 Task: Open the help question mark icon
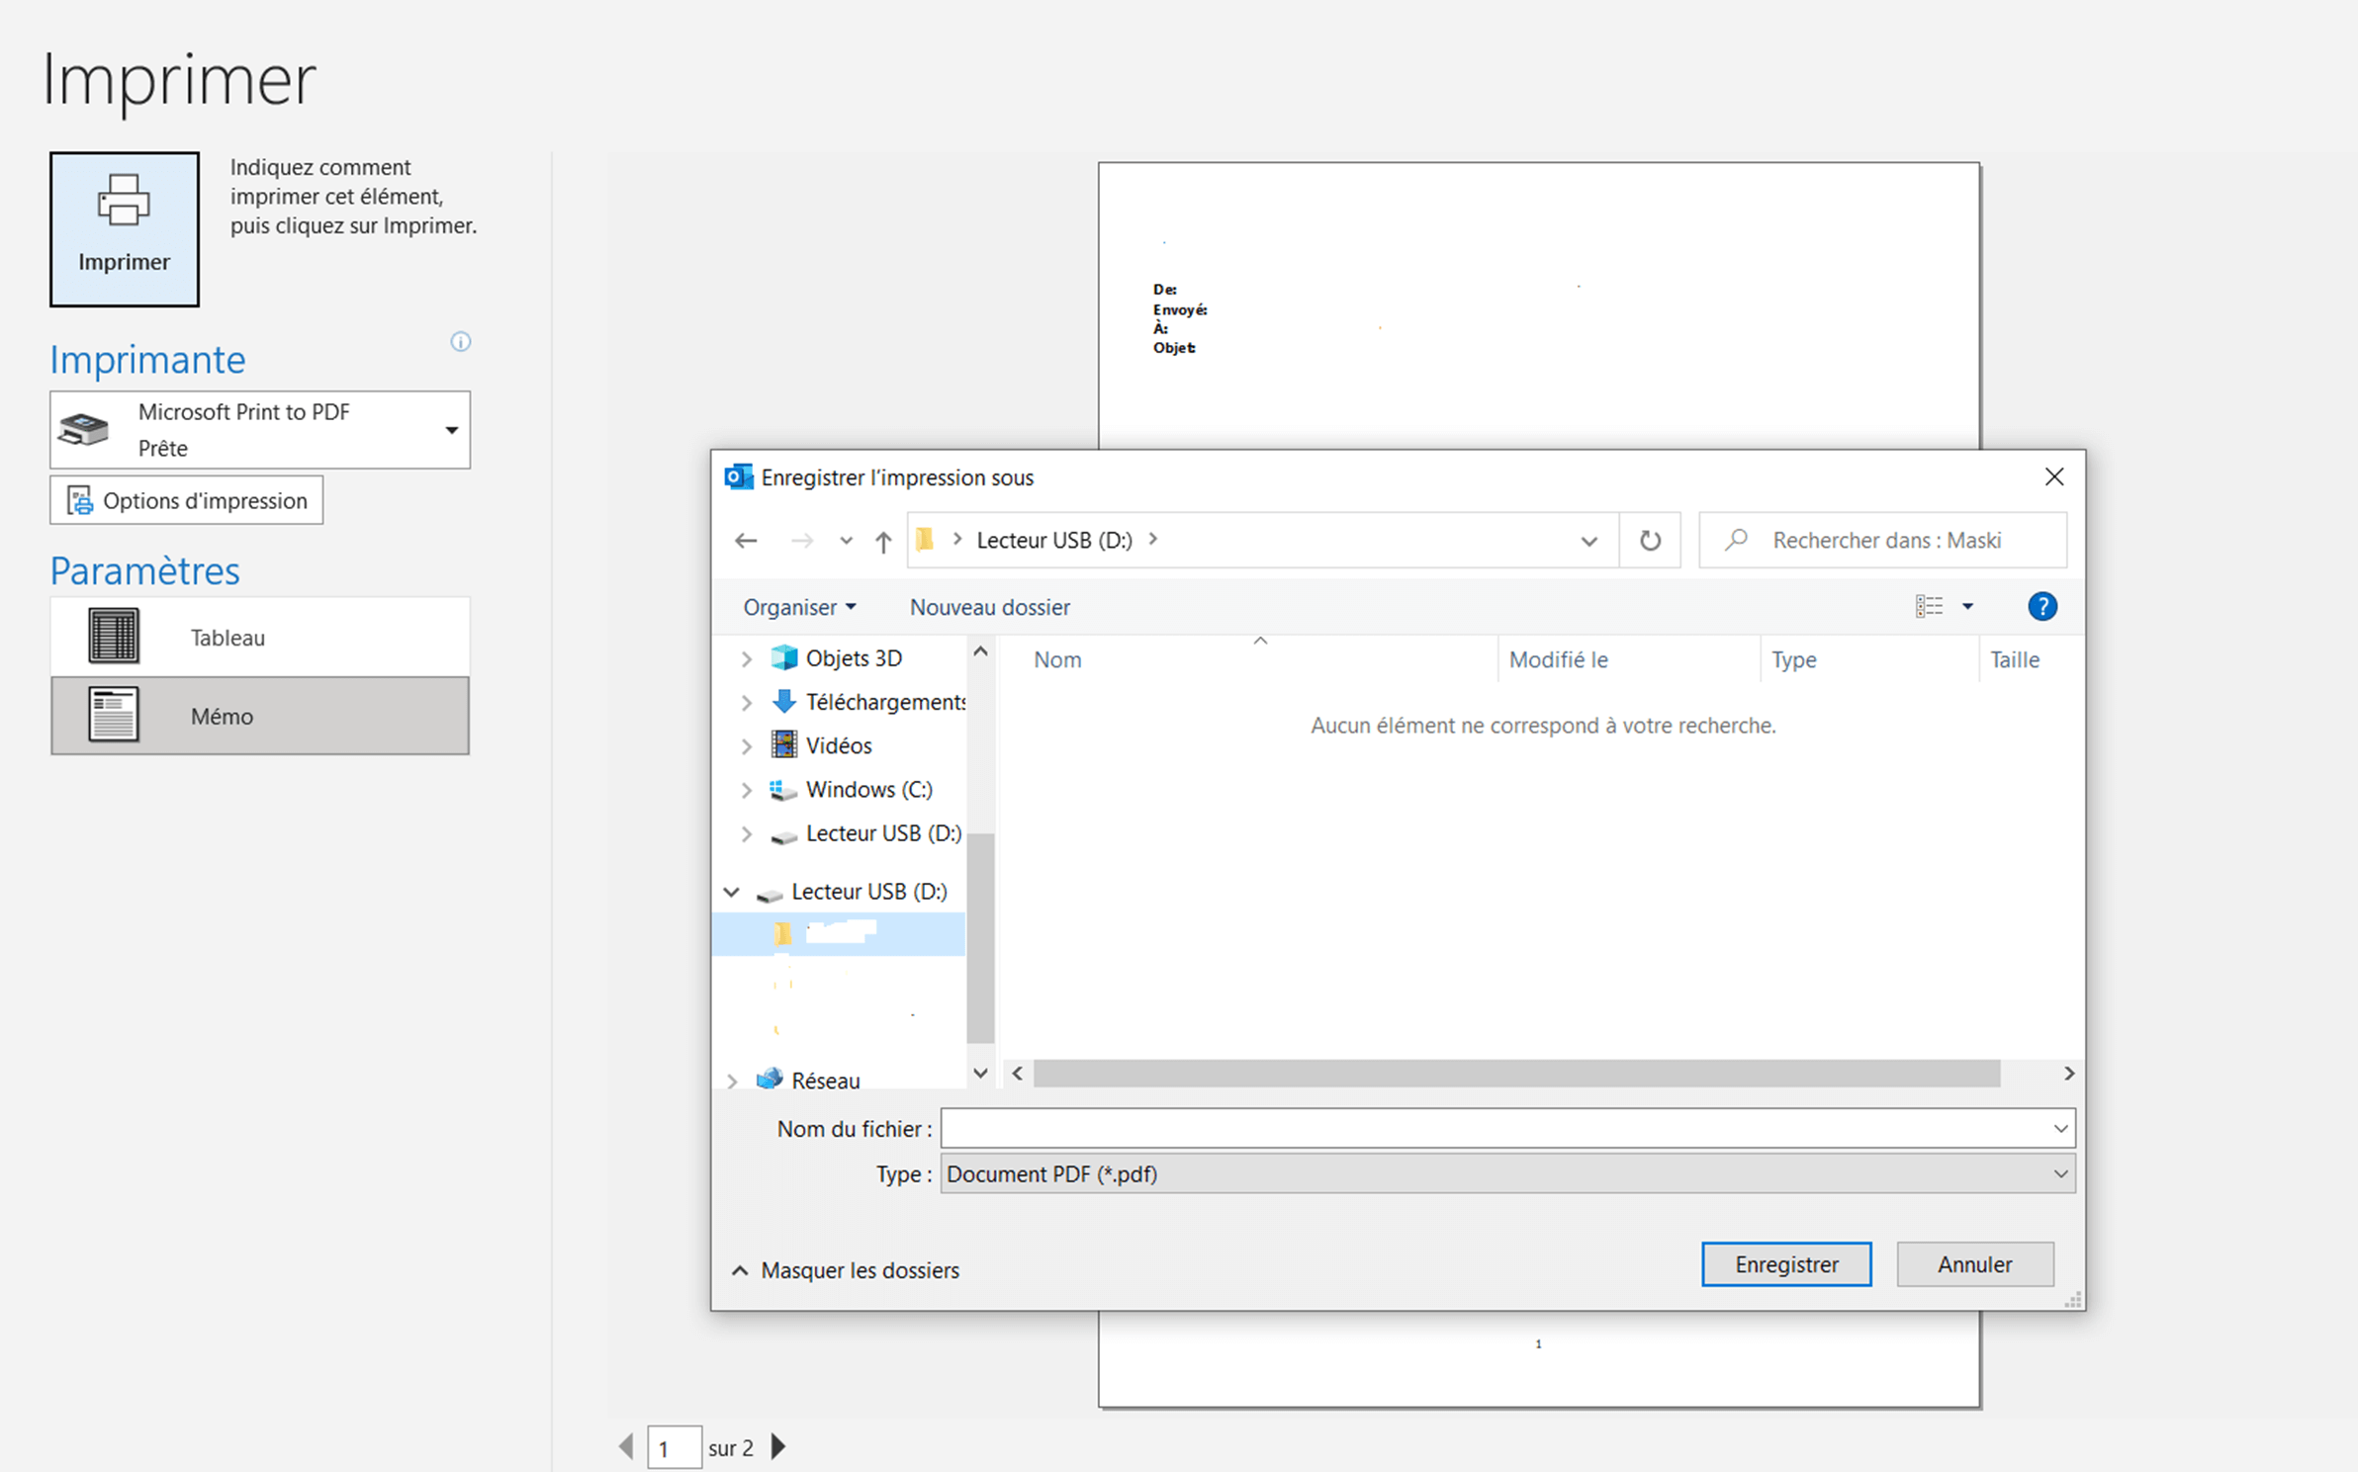(2042, 606)
